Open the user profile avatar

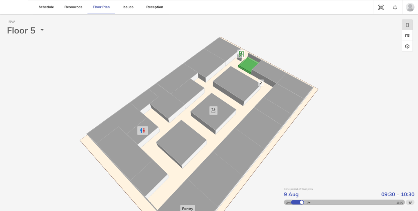(410, 7)
